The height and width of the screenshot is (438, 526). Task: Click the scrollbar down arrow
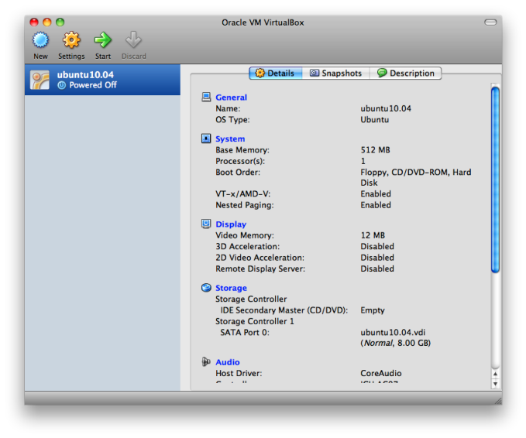495,384
